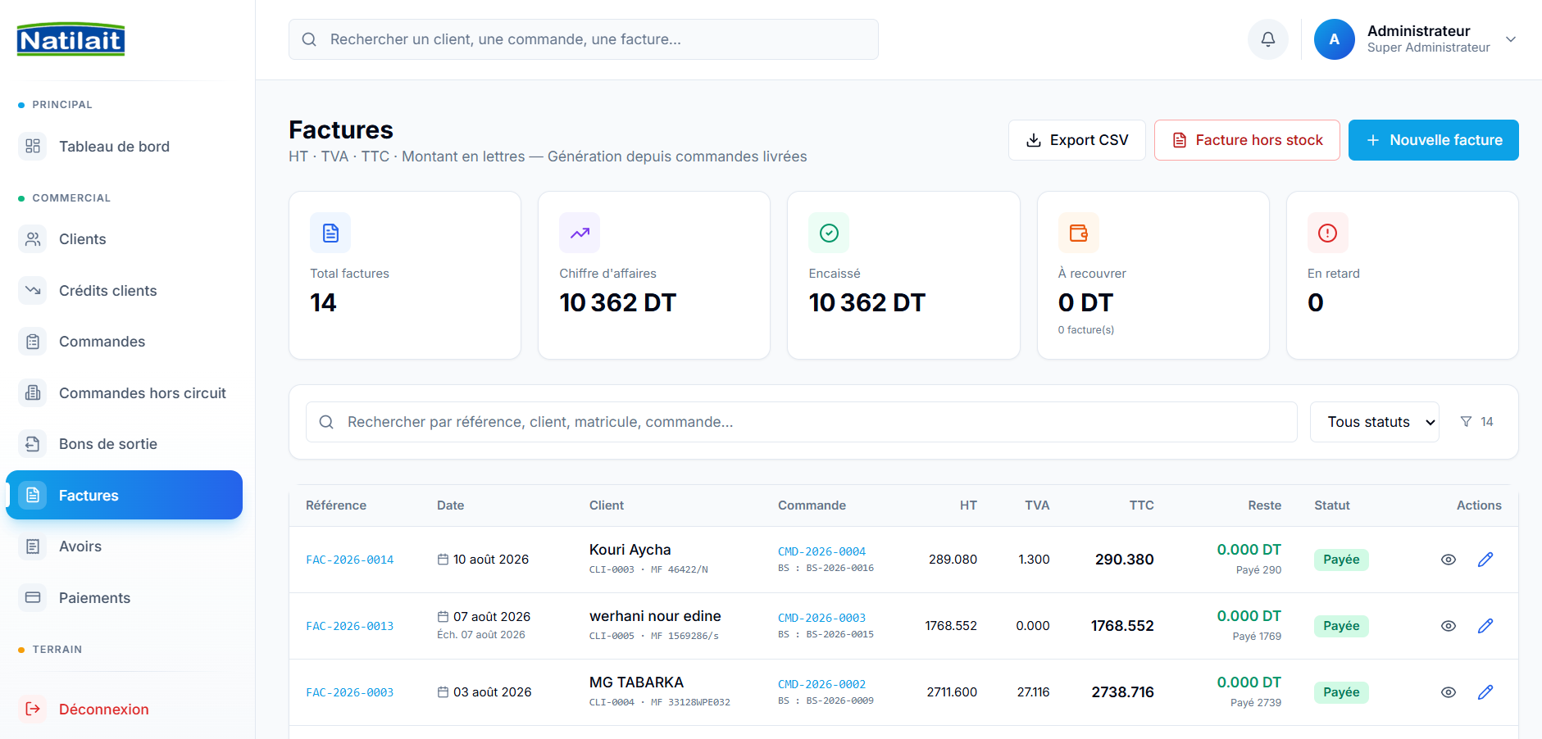
Task: Edit invoice FAC-2026-0003 via pencil icon
Action: [1485, 692]
